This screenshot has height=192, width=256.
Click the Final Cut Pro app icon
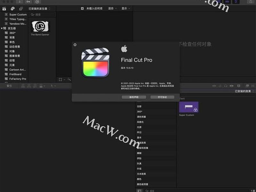[x=95, y=62]
